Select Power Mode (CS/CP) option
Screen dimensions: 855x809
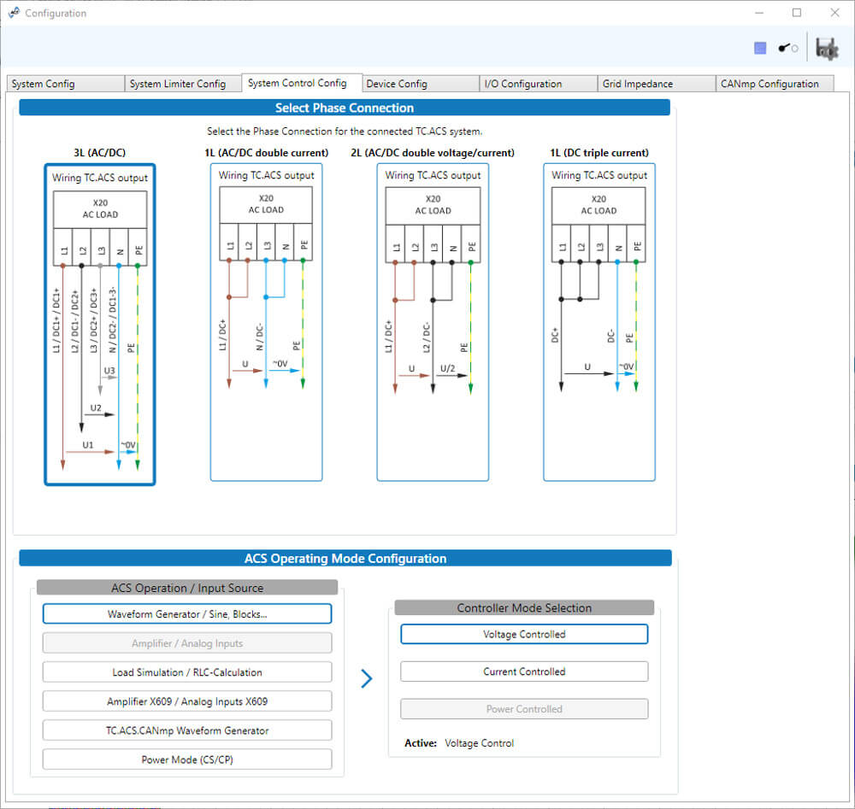pyautogui.click(x=187, y=759)
